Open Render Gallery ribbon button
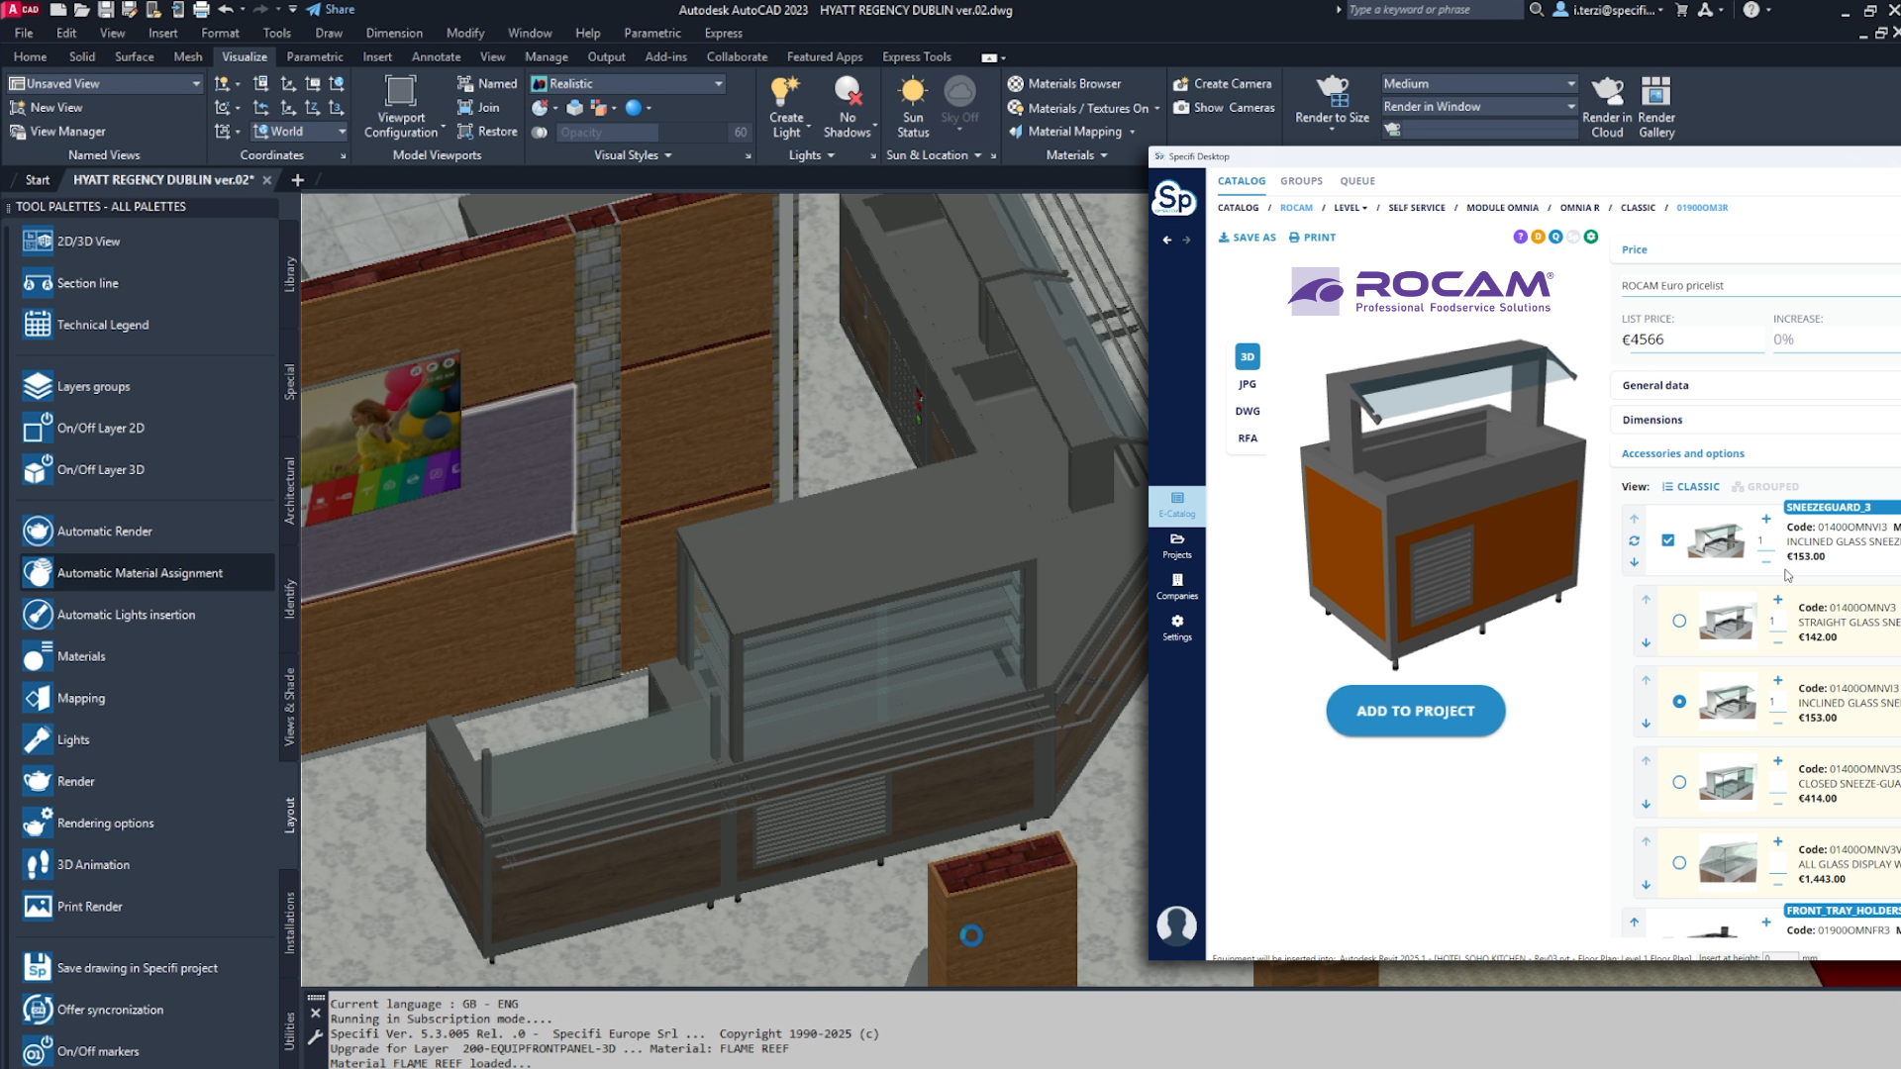The width and height of the screenshot is (1901, 1069). [x=1655, y=107]
